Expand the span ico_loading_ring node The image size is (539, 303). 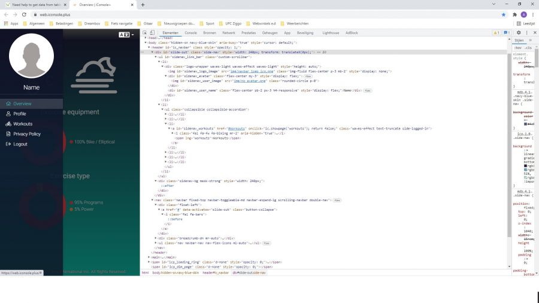pos(149,262)
